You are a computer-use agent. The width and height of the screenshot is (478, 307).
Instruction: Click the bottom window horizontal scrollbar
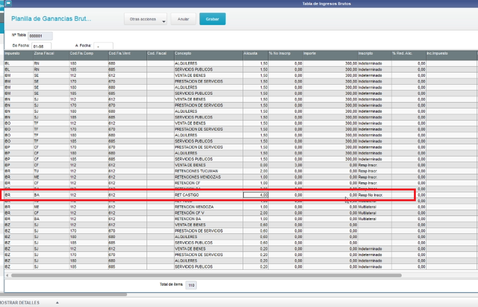(x=64, y=295)
